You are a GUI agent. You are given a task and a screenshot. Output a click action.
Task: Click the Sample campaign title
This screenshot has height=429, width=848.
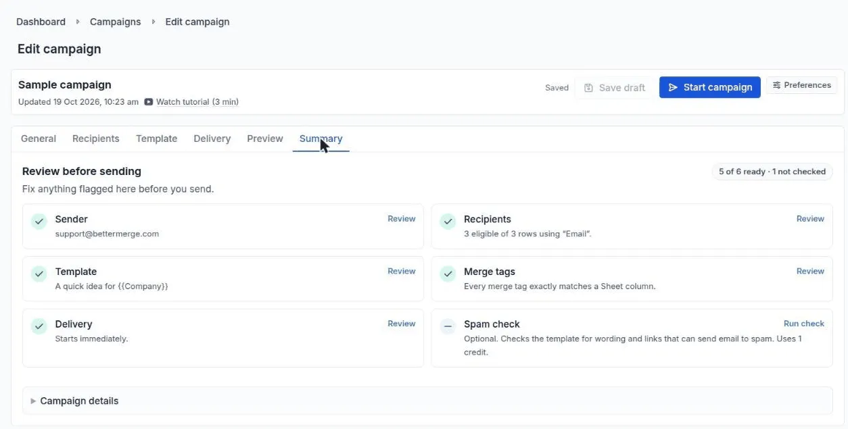pyautogui.click(x=65, y=85)
